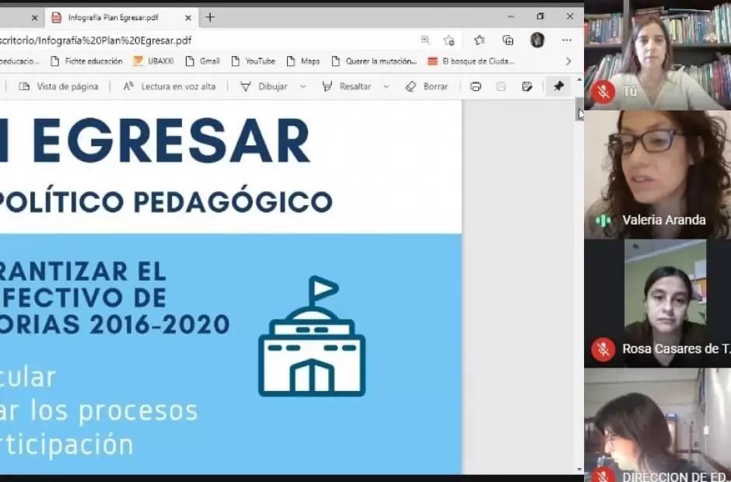The height and width of the screenshot is (482, 731).
Task: Click the Save as icon in PDF toolbar
Action: tap(526, 86)
